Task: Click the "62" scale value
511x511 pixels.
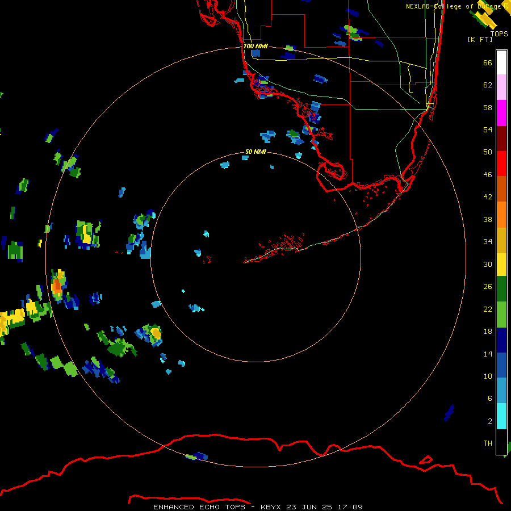Action: tap(488, 85)
